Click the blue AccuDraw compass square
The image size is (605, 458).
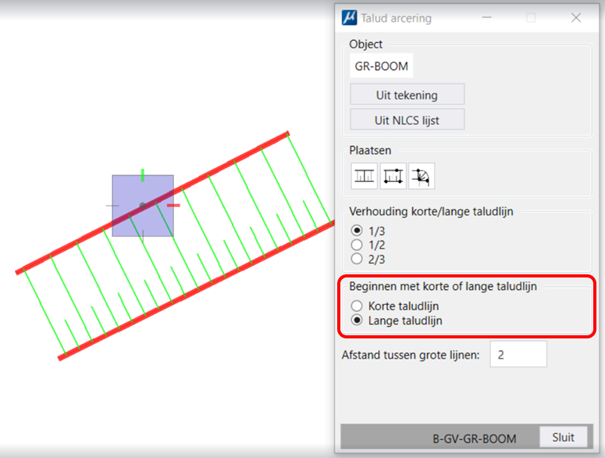point(143,206)
